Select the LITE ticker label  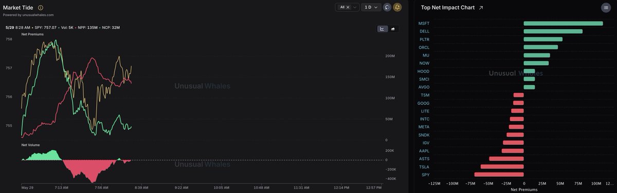click(x=425, y=111)
